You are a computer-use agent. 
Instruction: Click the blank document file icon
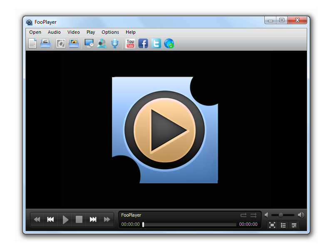32,43
